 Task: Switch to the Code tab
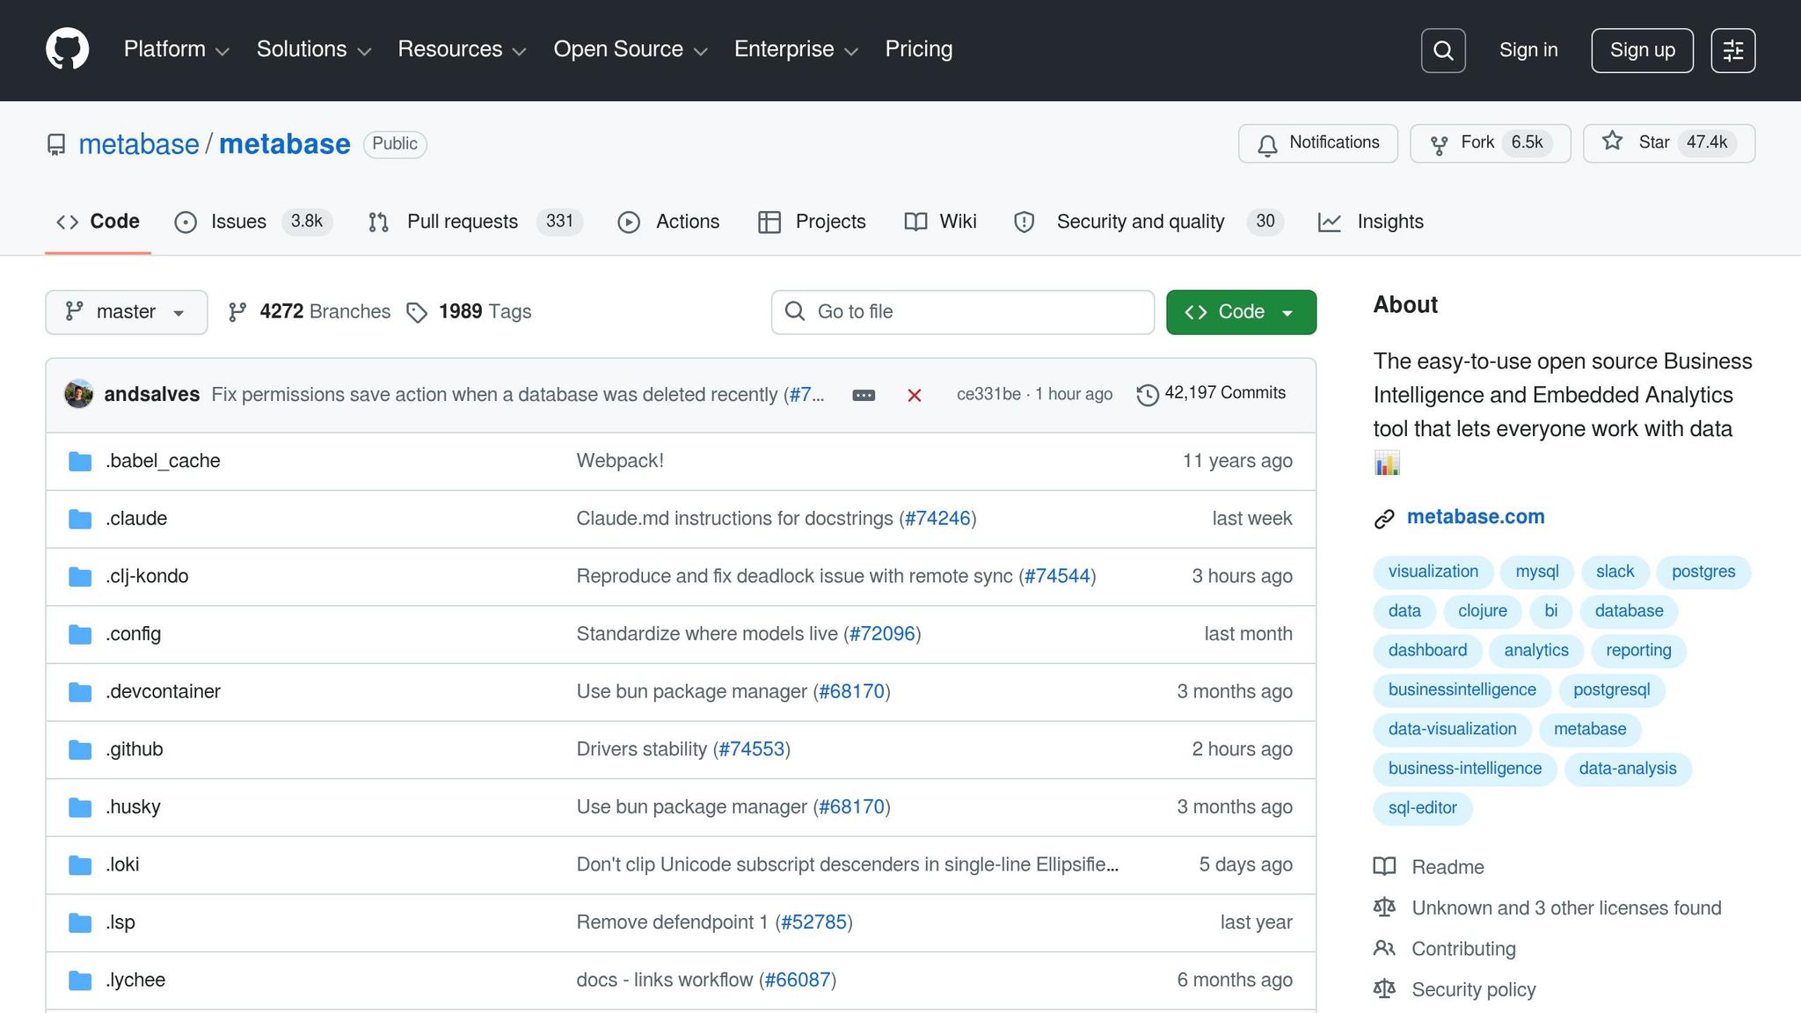coord(98,222)
